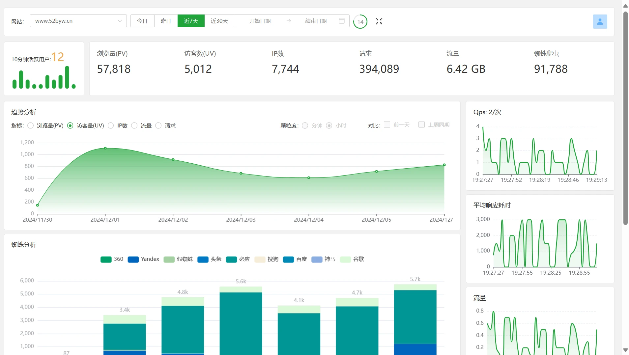This screenshot has height=355, width=629.
Task: Click the date range arrow icon
Action: point(289,21)
